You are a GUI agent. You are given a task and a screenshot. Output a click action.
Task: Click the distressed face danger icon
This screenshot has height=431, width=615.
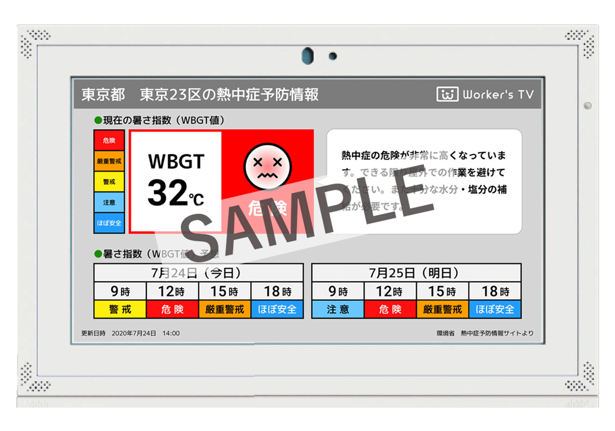(268, 167)
